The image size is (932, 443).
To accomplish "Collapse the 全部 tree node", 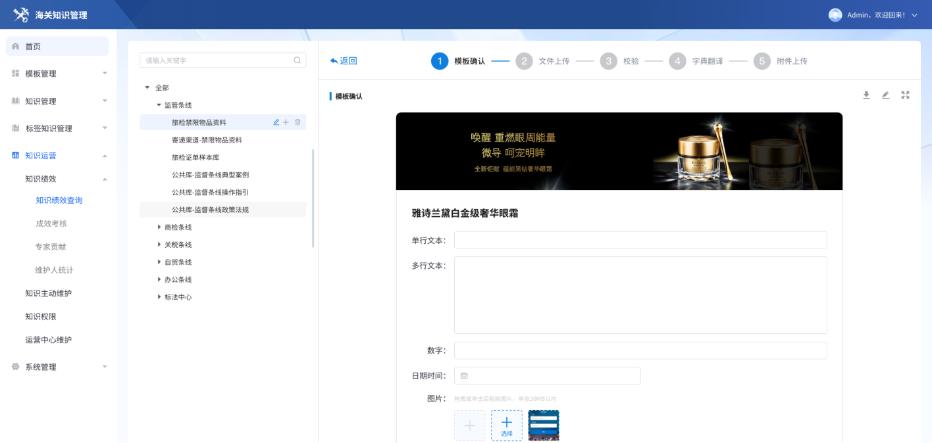I will click(147, 87).
